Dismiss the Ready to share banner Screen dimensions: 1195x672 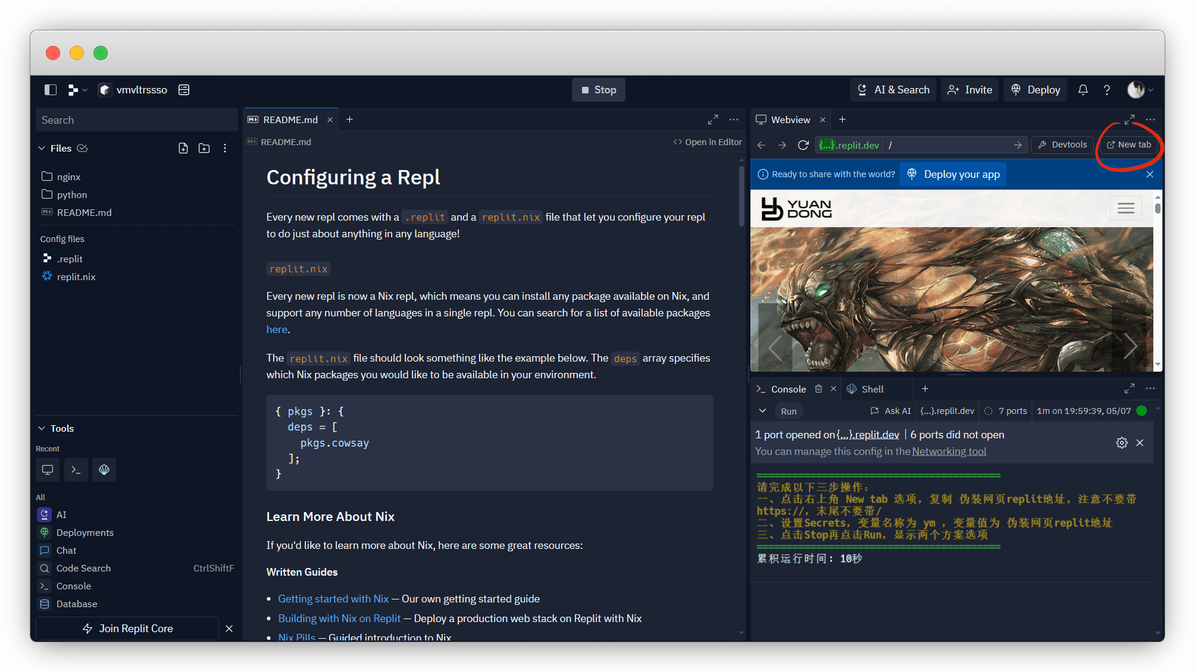(1150, 174)
